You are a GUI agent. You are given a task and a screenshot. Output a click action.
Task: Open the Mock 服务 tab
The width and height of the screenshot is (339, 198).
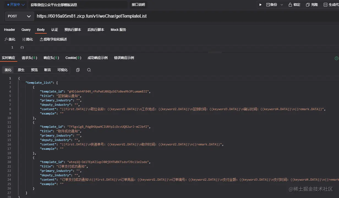click(118, 30)
